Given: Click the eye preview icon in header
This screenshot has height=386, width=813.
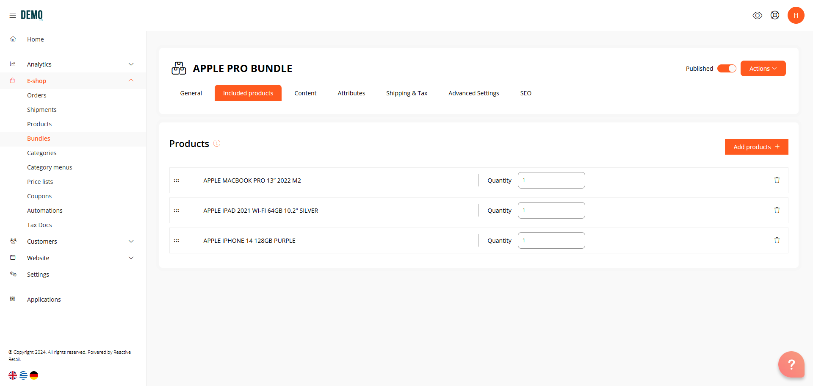Looking at the screenshot, I should pos(758,15).
